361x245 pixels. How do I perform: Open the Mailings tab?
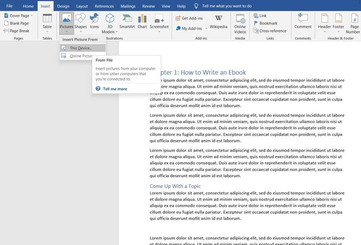coord(128,6)
